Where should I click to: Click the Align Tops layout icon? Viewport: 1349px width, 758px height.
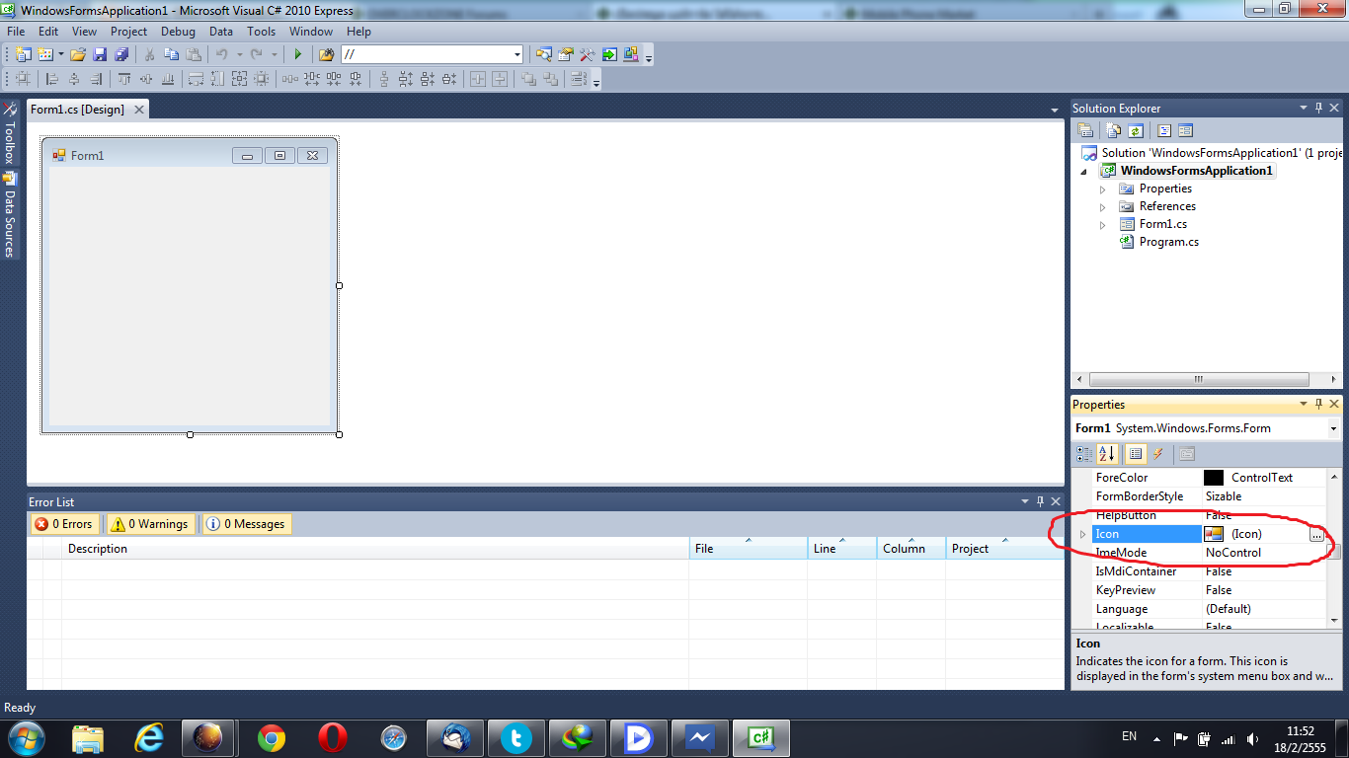(124, 80)
